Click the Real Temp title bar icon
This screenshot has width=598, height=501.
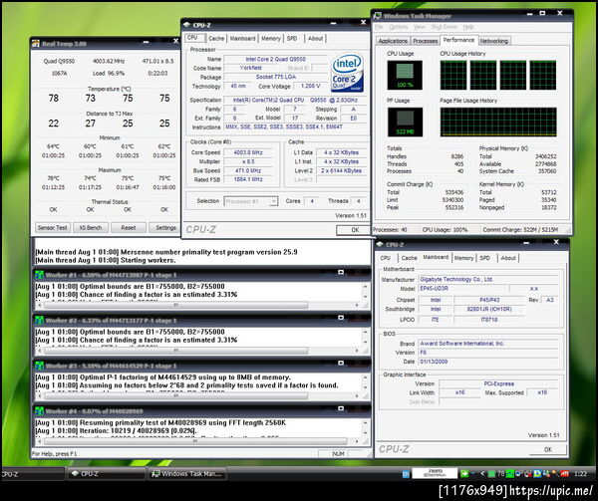[x=36, y=44]
